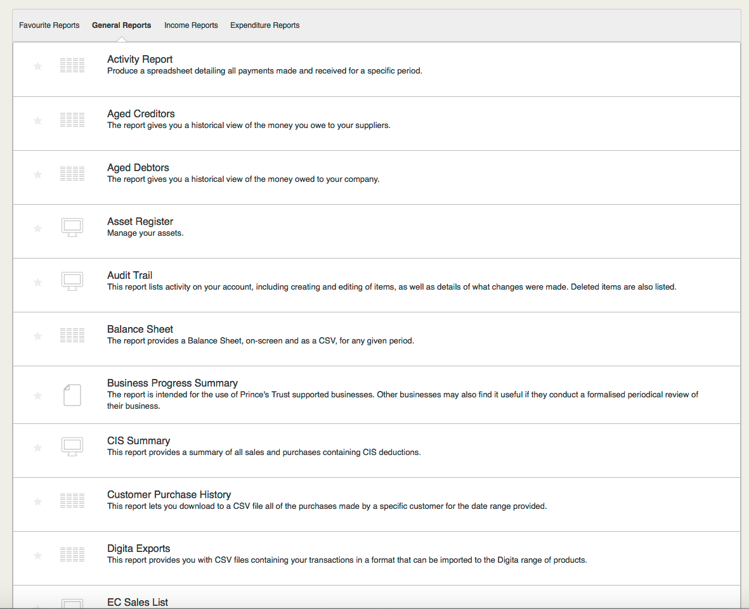Select the Expenditure Reports tab
Screen dimensions: 749x609
(264, 25)
